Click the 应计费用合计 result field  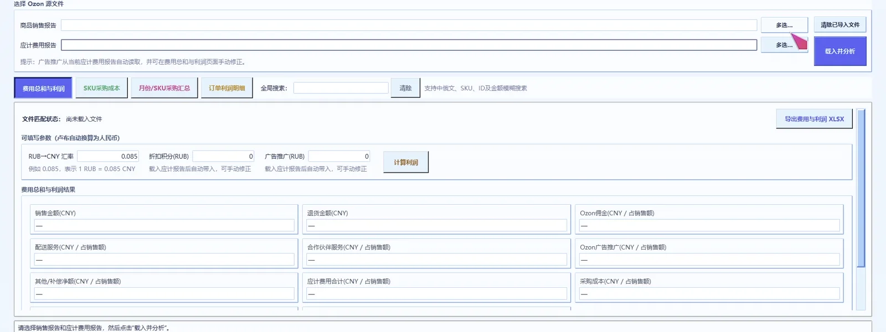pyautogui.click(x=436, y=294)
